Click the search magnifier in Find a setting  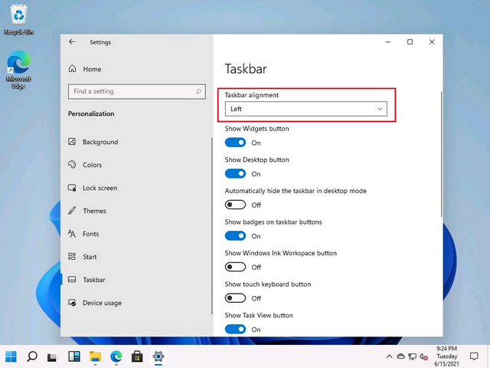click(198, 91)
